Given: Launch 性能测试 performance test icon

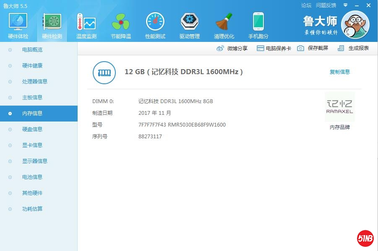Looking at the screenshot, I should click(155, 22).
